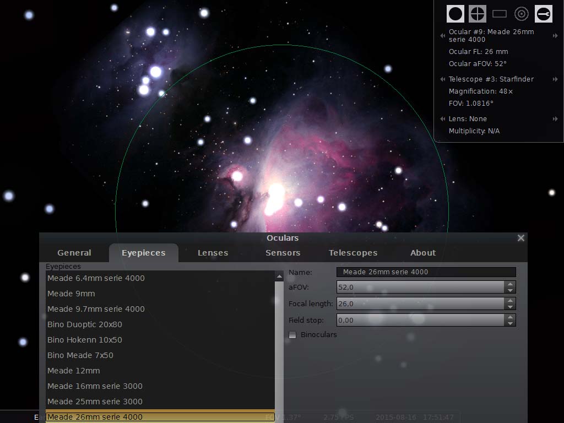This screenshot has width=564, height=423.
Task: Click the Lens: None label
Action: click(468, 119)
